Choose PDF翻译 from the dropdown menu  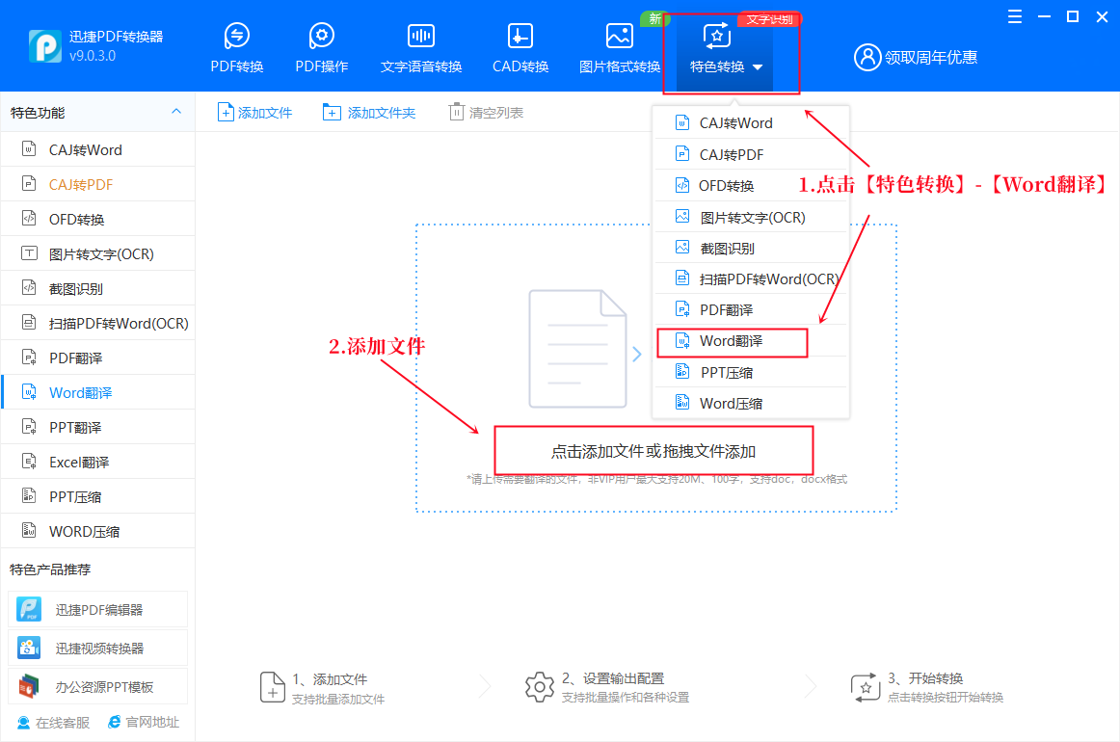751,310
